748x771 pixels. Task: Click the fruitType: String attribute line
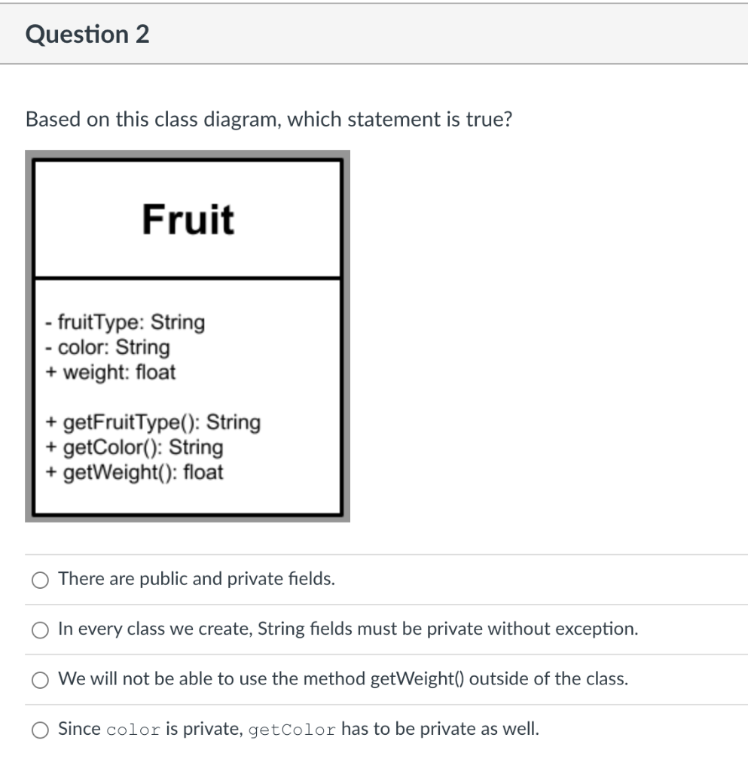pyautogui.click(x=125, y=322)
